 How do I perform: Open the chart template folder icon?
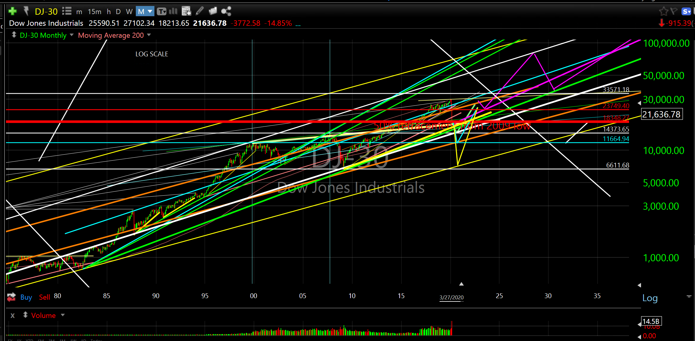point(213,11)
